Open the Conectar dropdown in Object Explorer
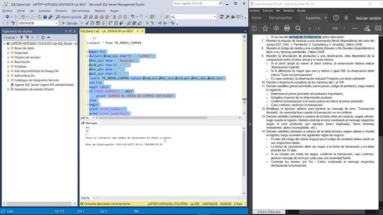This screenshot has height=215, width=383. click(x=10, y=38)
